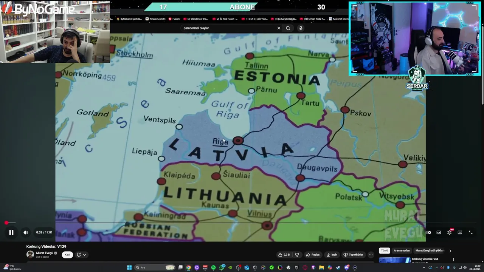The image size is (484, 272).
Task: Open the 'İki Yitik Hasret' bookmark
Action: [x=225, y=19]
